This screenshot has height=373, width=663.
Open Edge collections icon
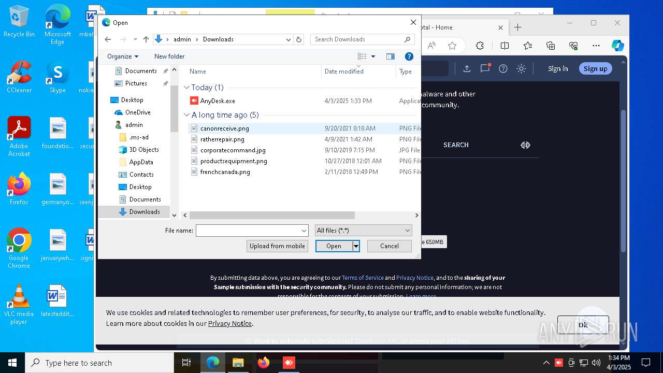coord(551,46)
